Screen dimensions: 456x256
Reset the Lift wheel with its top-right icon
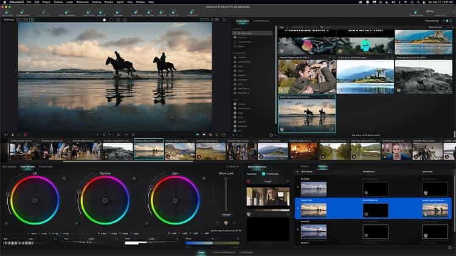click(x=63, y=178)
